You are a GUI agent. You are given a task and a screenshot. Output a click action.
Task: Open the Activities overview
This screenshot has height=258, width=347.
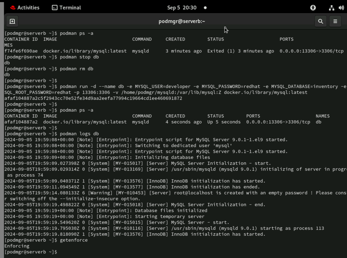point(24,8)
